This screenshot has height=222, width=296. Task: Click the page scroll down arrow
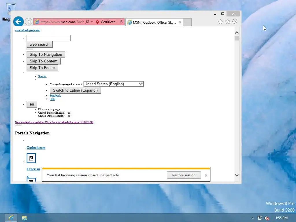237,175
